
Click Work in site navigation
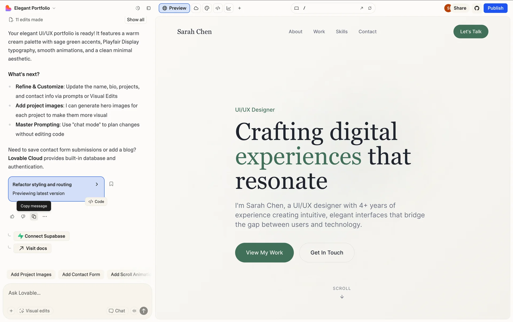pyautogui.click(x=319, y=32)
